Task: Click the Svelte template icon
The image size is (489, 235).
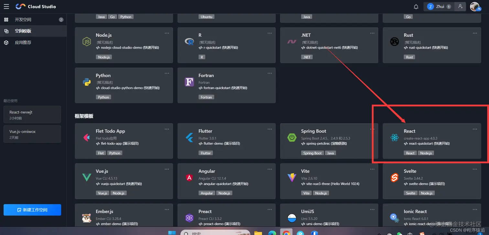Action: (394, 178)
